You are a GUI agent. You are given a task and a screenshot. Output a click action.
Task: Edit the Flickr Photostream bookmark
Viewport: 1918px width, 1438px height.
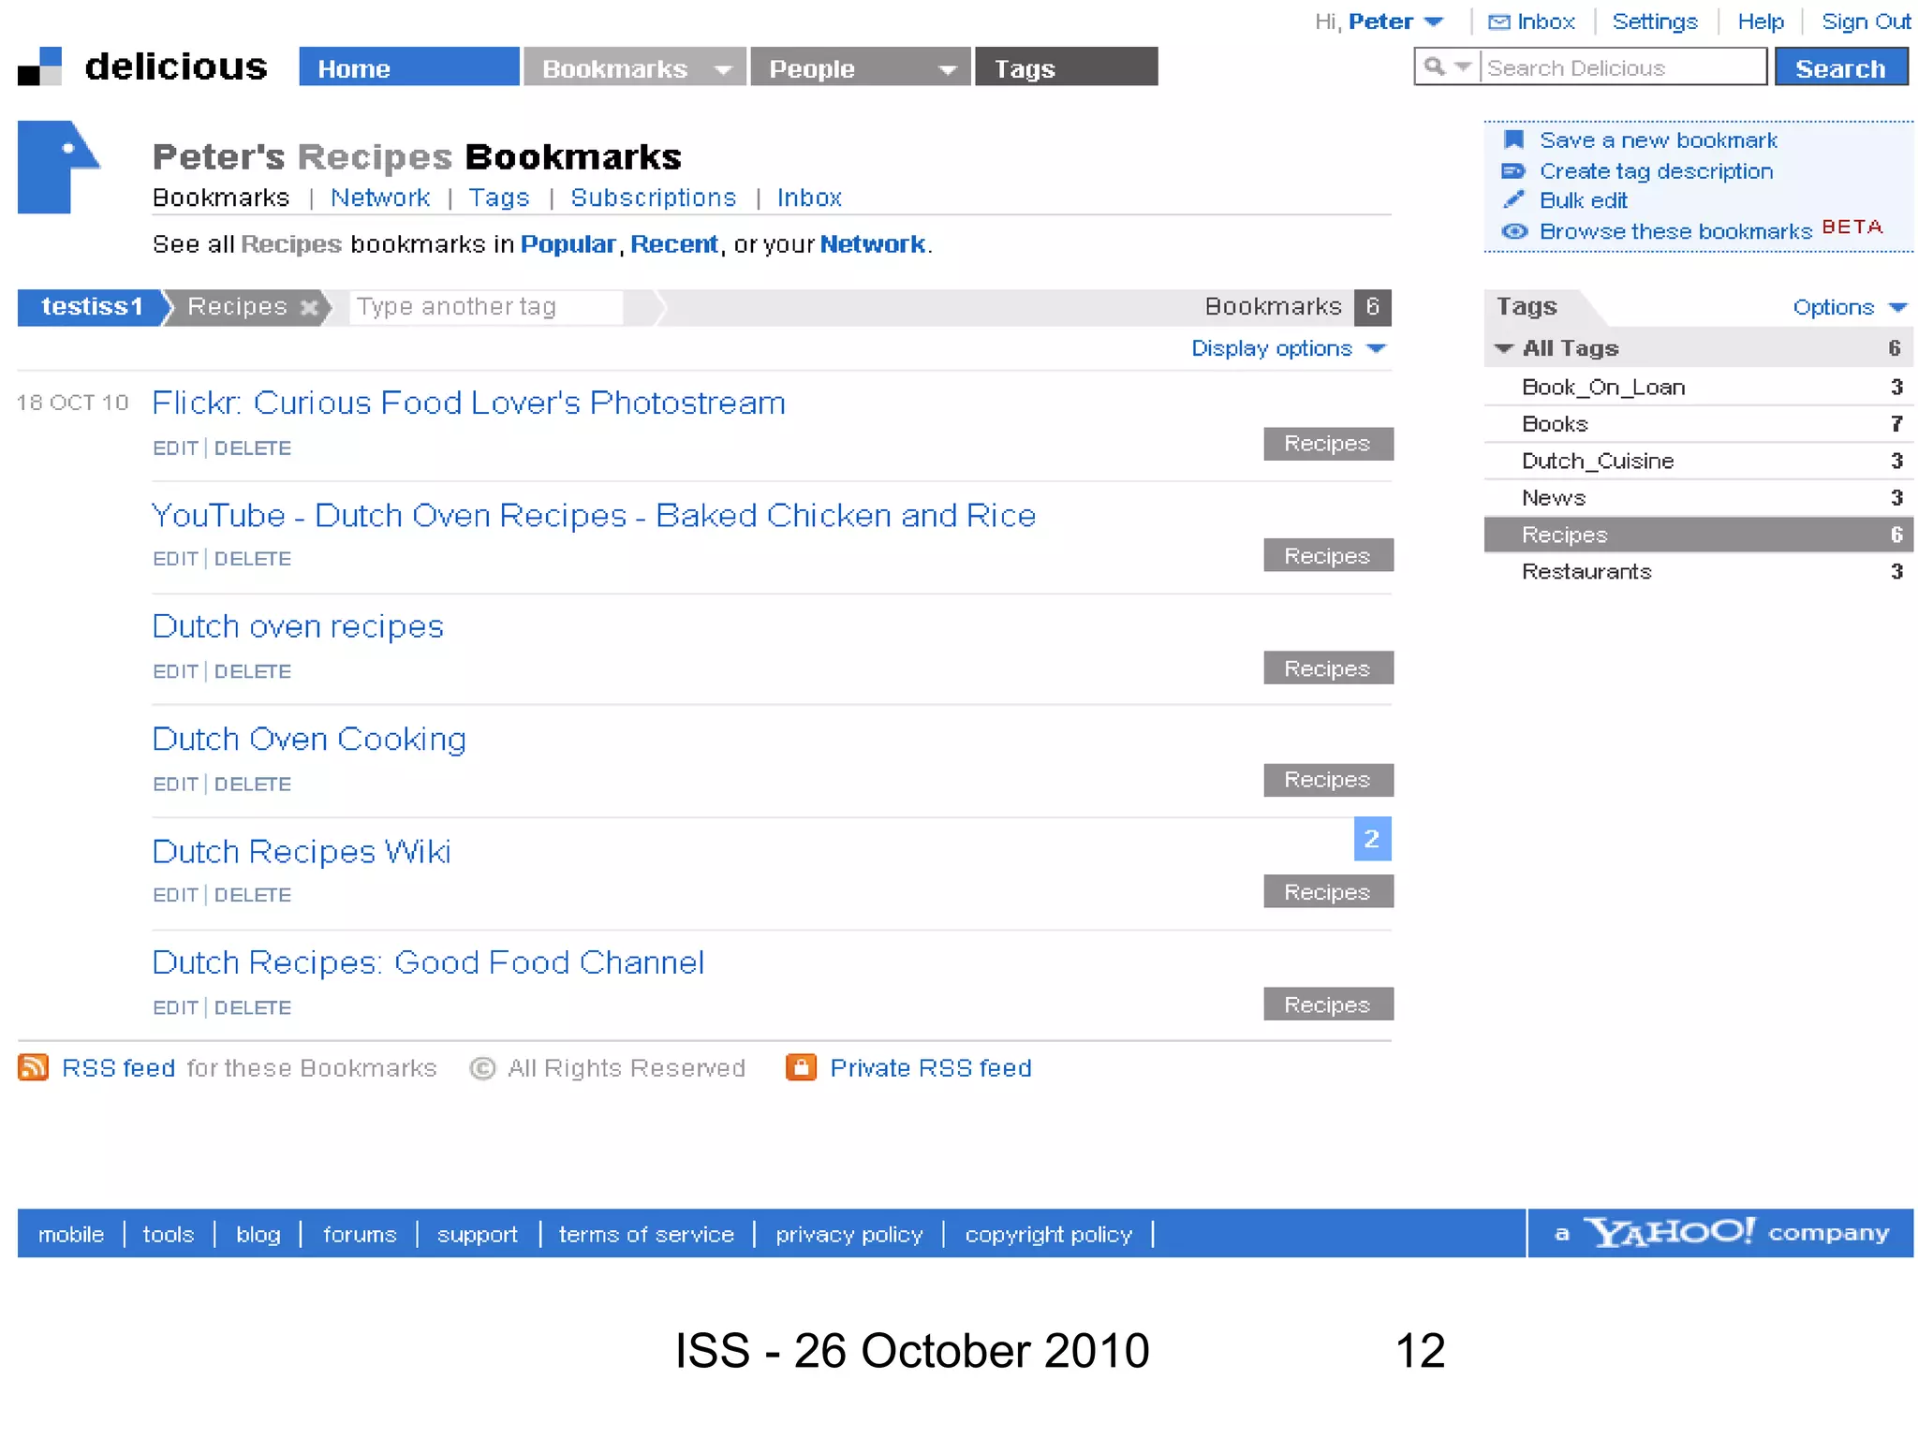[x=175, y=448]
